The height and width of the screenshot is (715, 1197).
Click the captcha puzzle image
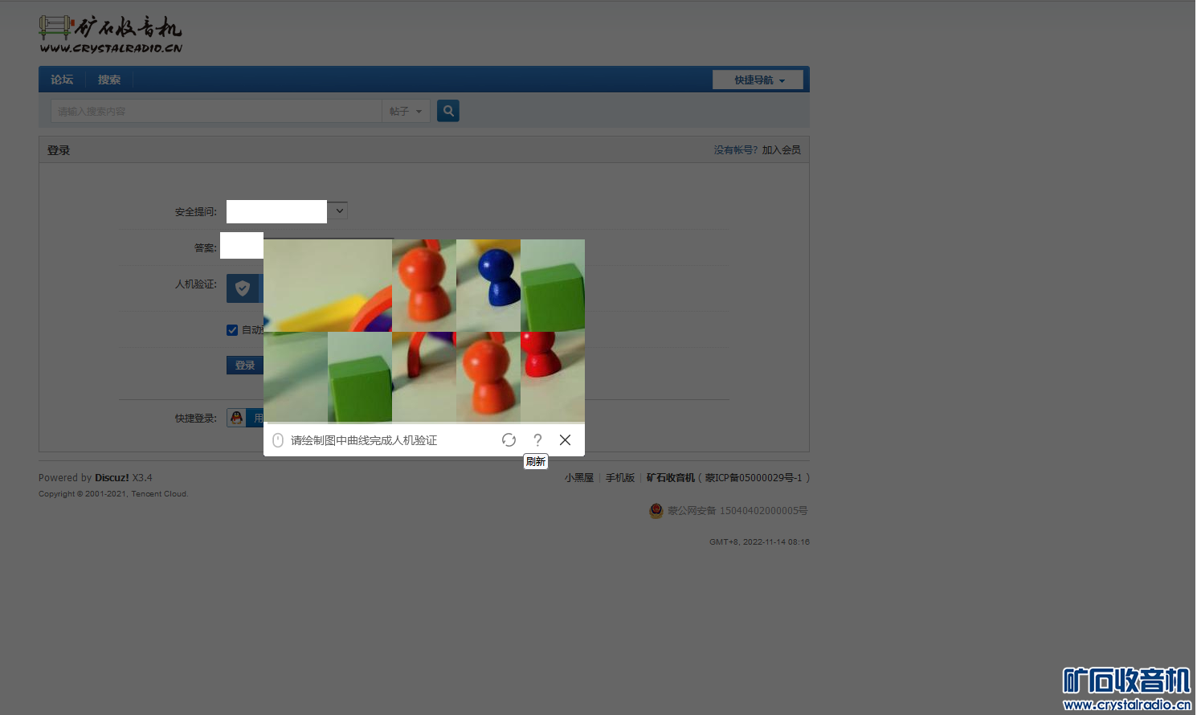pos(424,331)
